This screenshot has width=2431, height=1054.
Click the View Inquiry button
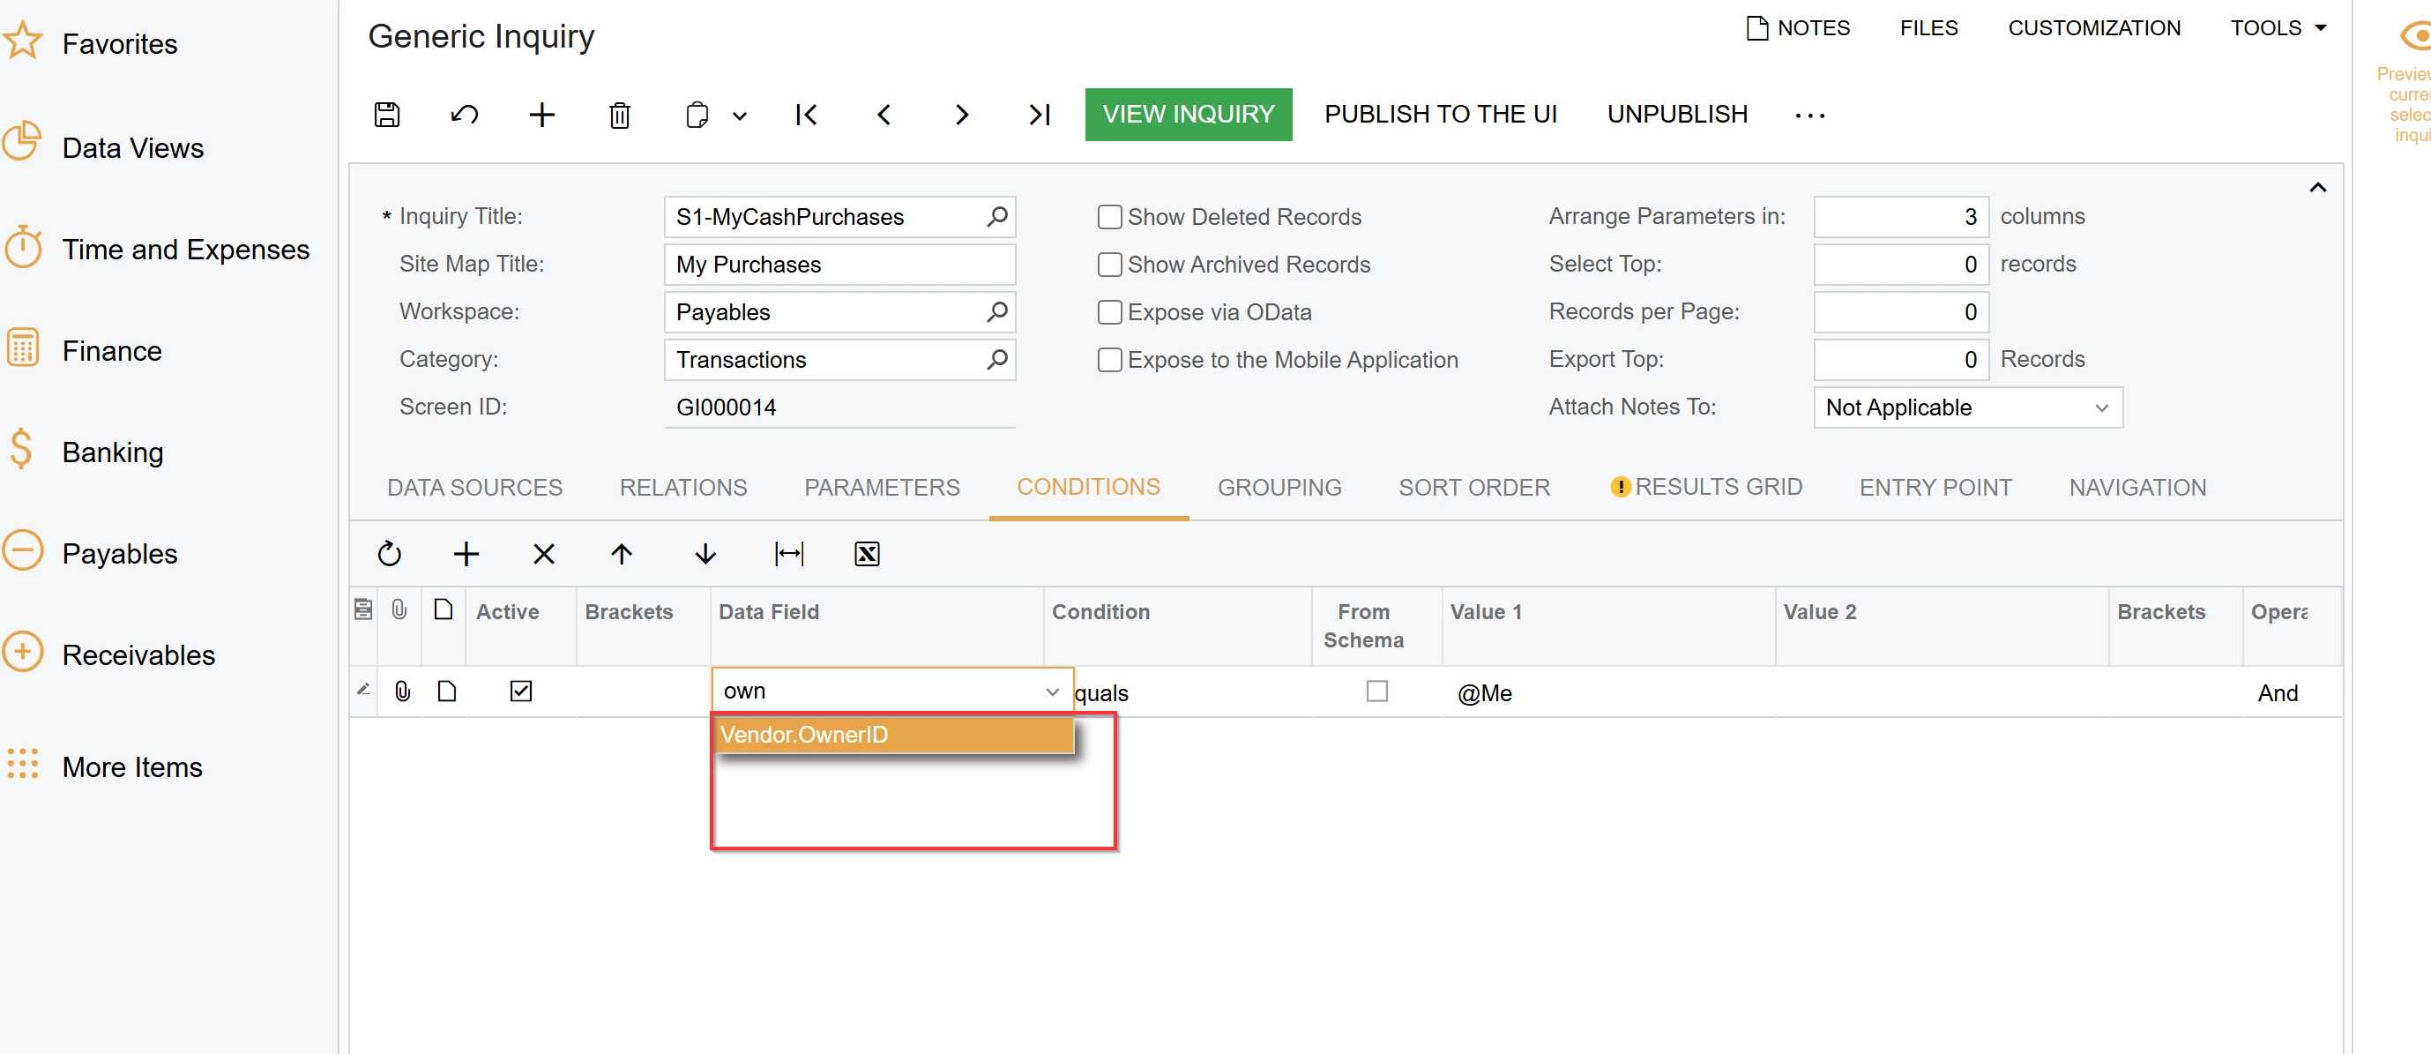click(1188, 114)
